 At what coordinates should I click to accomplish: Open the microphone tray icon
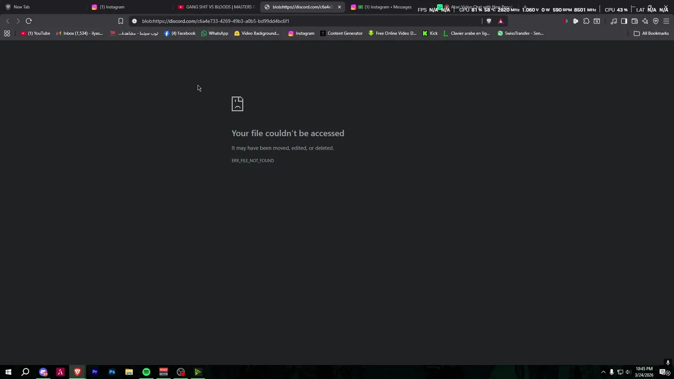click(x=611, y=372)
